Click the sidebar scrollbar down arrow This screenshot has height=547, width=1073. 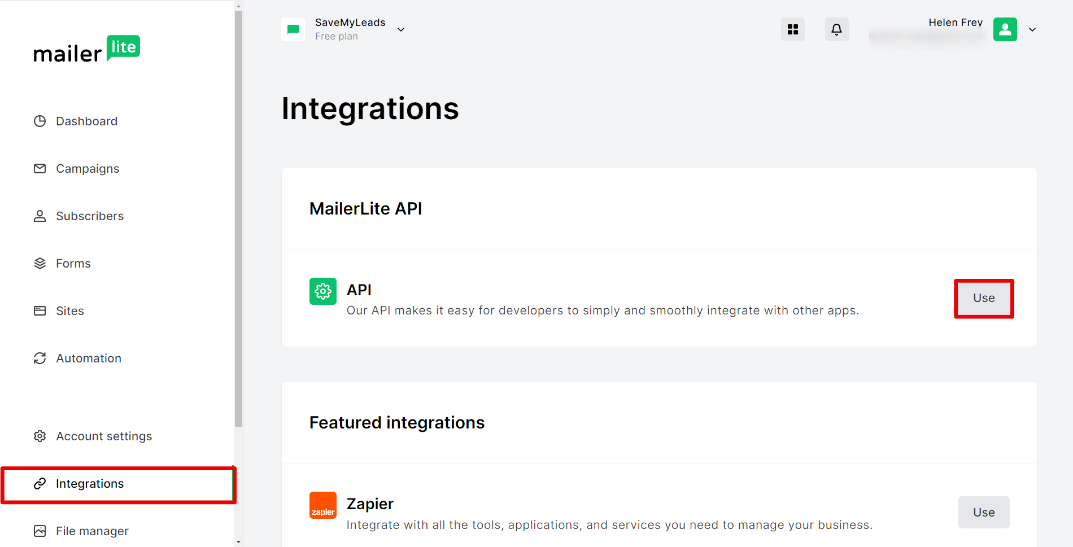click(238, 542)
